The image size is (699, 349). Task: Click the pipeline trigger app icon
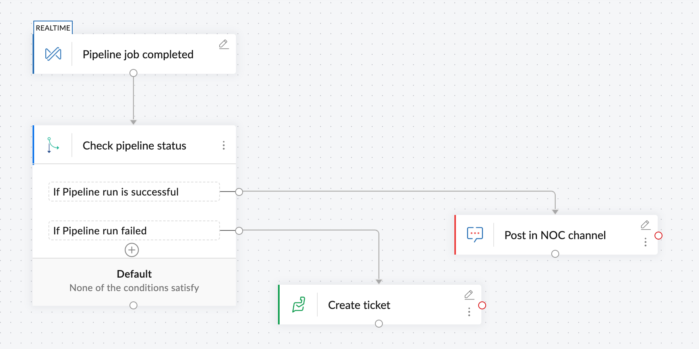[53, 54]
